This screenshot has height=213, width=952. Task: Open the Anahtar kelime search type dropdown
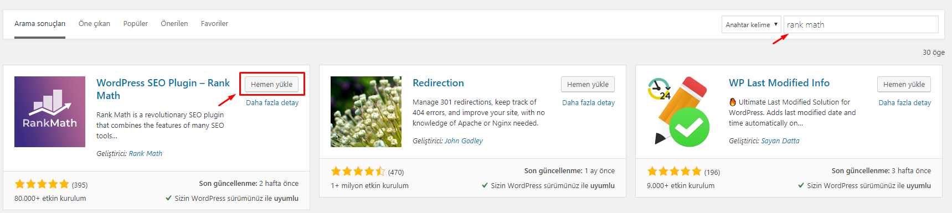point(752,24)
